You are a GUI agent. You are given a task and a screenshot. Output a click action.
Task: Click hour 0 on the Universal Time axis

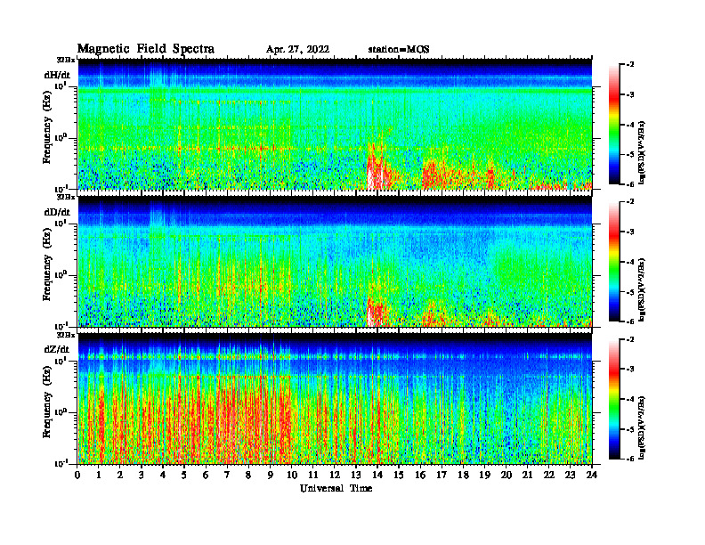(77, 476)
